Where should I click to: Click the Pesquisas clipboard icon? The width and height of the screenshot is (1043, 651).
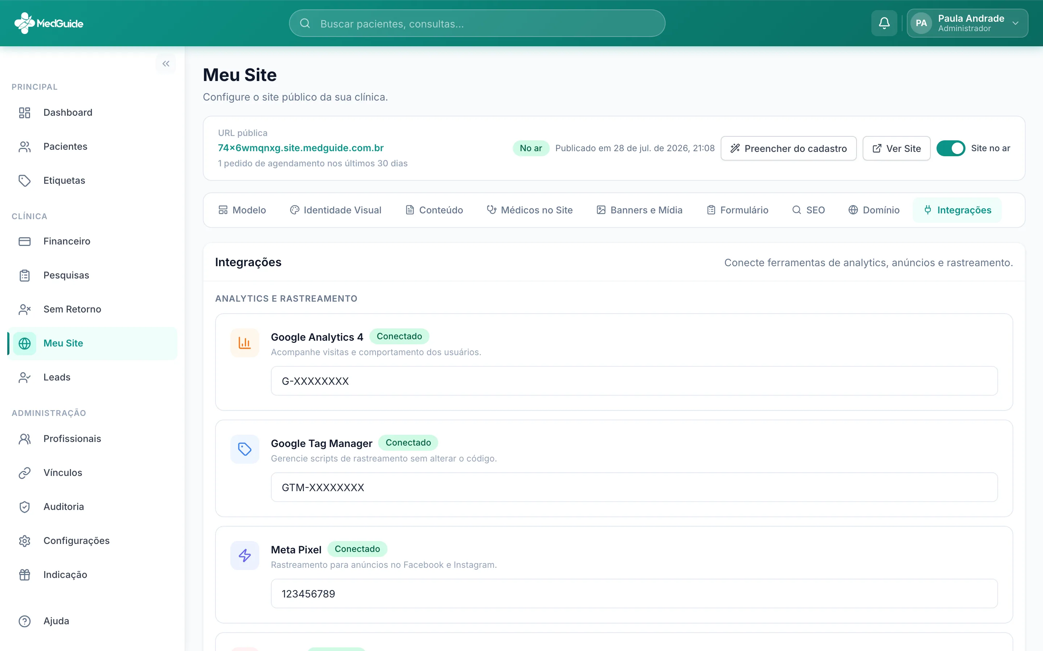(x=25, y=276)
